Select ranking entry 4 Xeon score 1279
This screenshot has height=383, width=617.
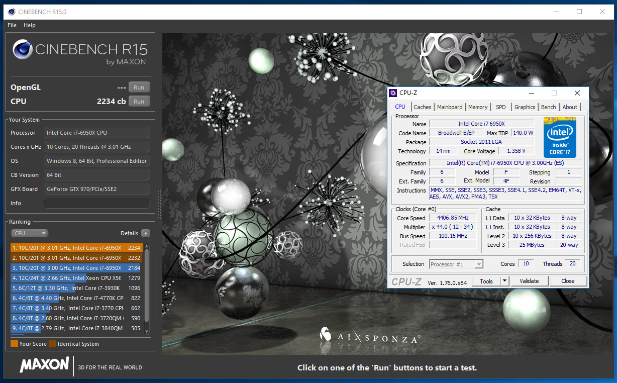tap(76, 278)
